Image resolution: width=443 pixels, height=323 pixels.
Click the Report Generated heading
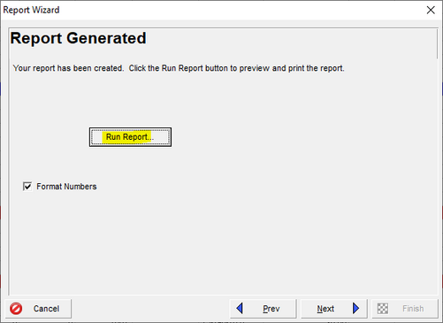(x=78, y=38)
